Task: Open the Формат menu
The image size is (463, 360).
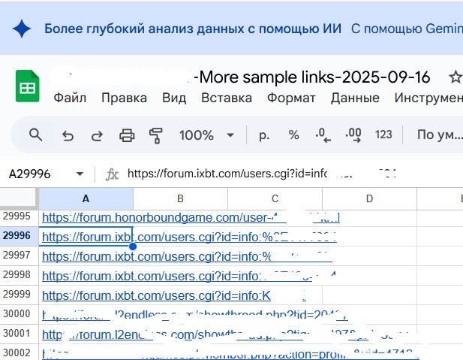Action: pyautogui.click(x=291, y=98)
